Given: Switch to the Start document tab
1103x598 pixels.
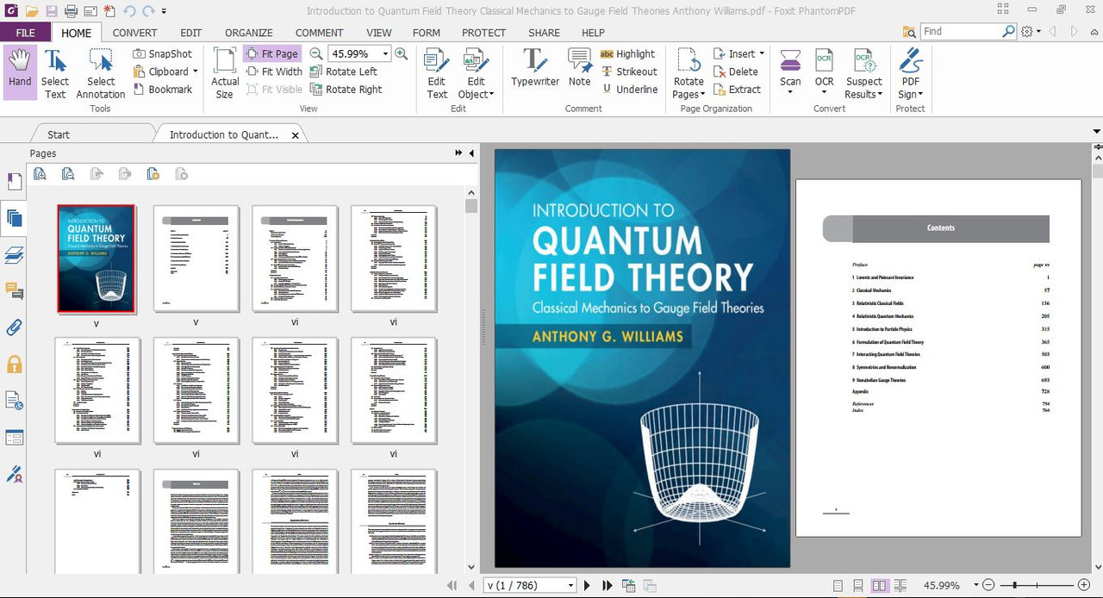Looking at the screenshot, I should pyautogui.click(x=59, y=134).
